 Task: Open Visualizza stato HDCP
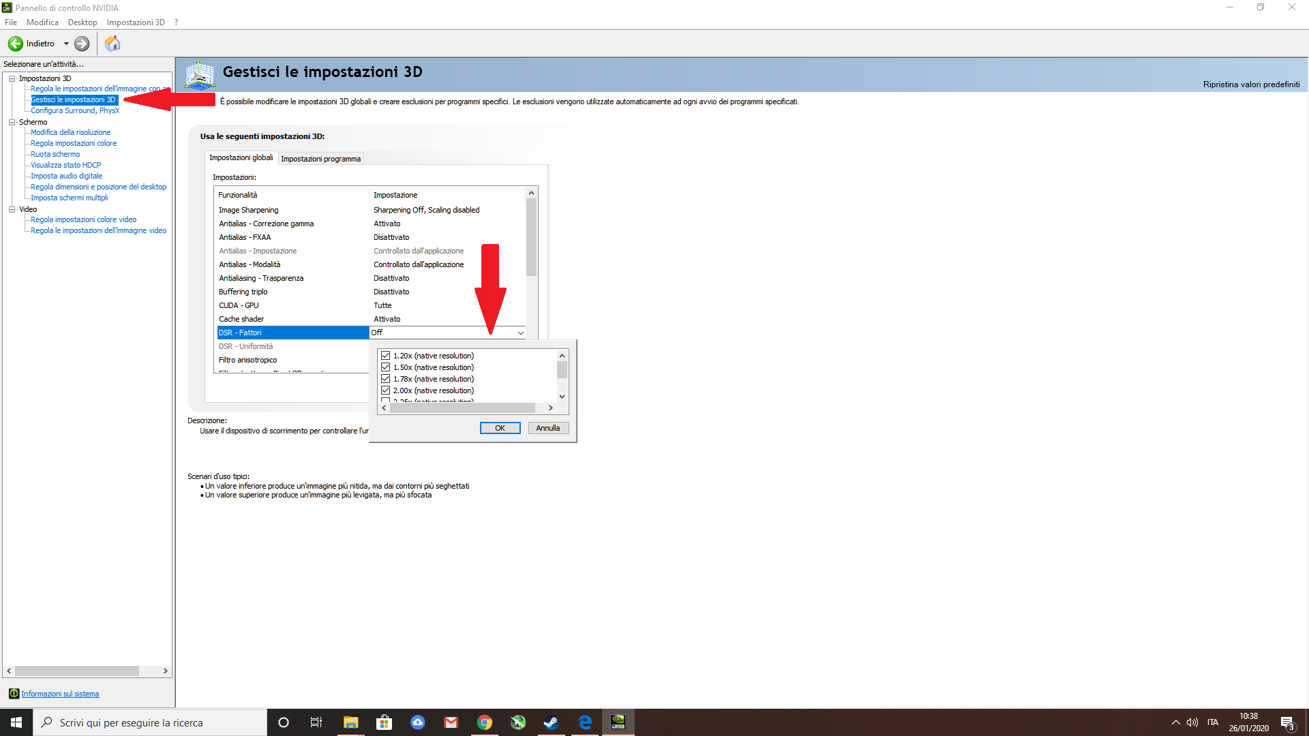(65, 165)
